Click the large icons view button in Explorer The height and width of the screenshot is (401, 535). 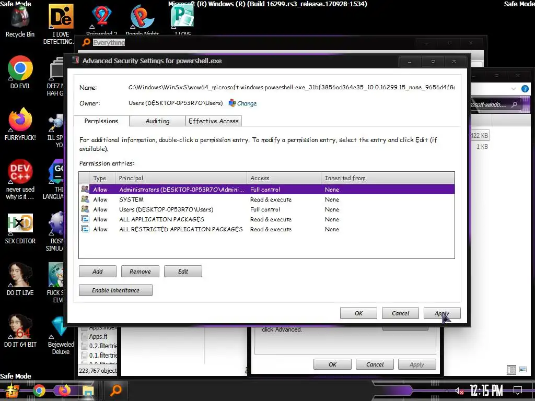click(x=522, y=369)
